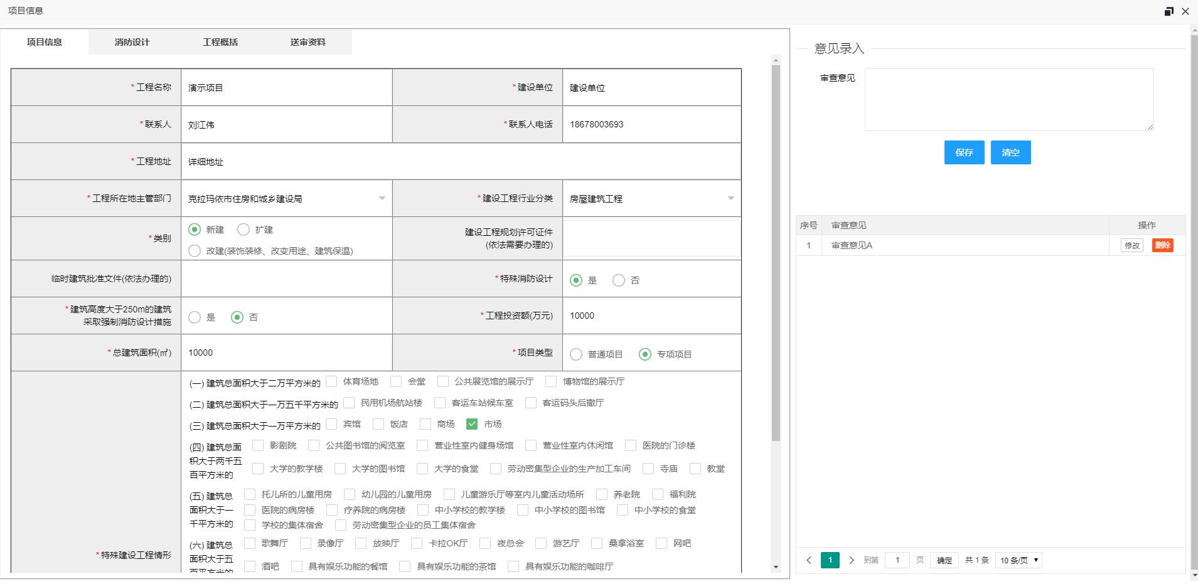Uncheck the 市场 checkbox
This screenshot has width=1198, height=584.
point(472,424)
